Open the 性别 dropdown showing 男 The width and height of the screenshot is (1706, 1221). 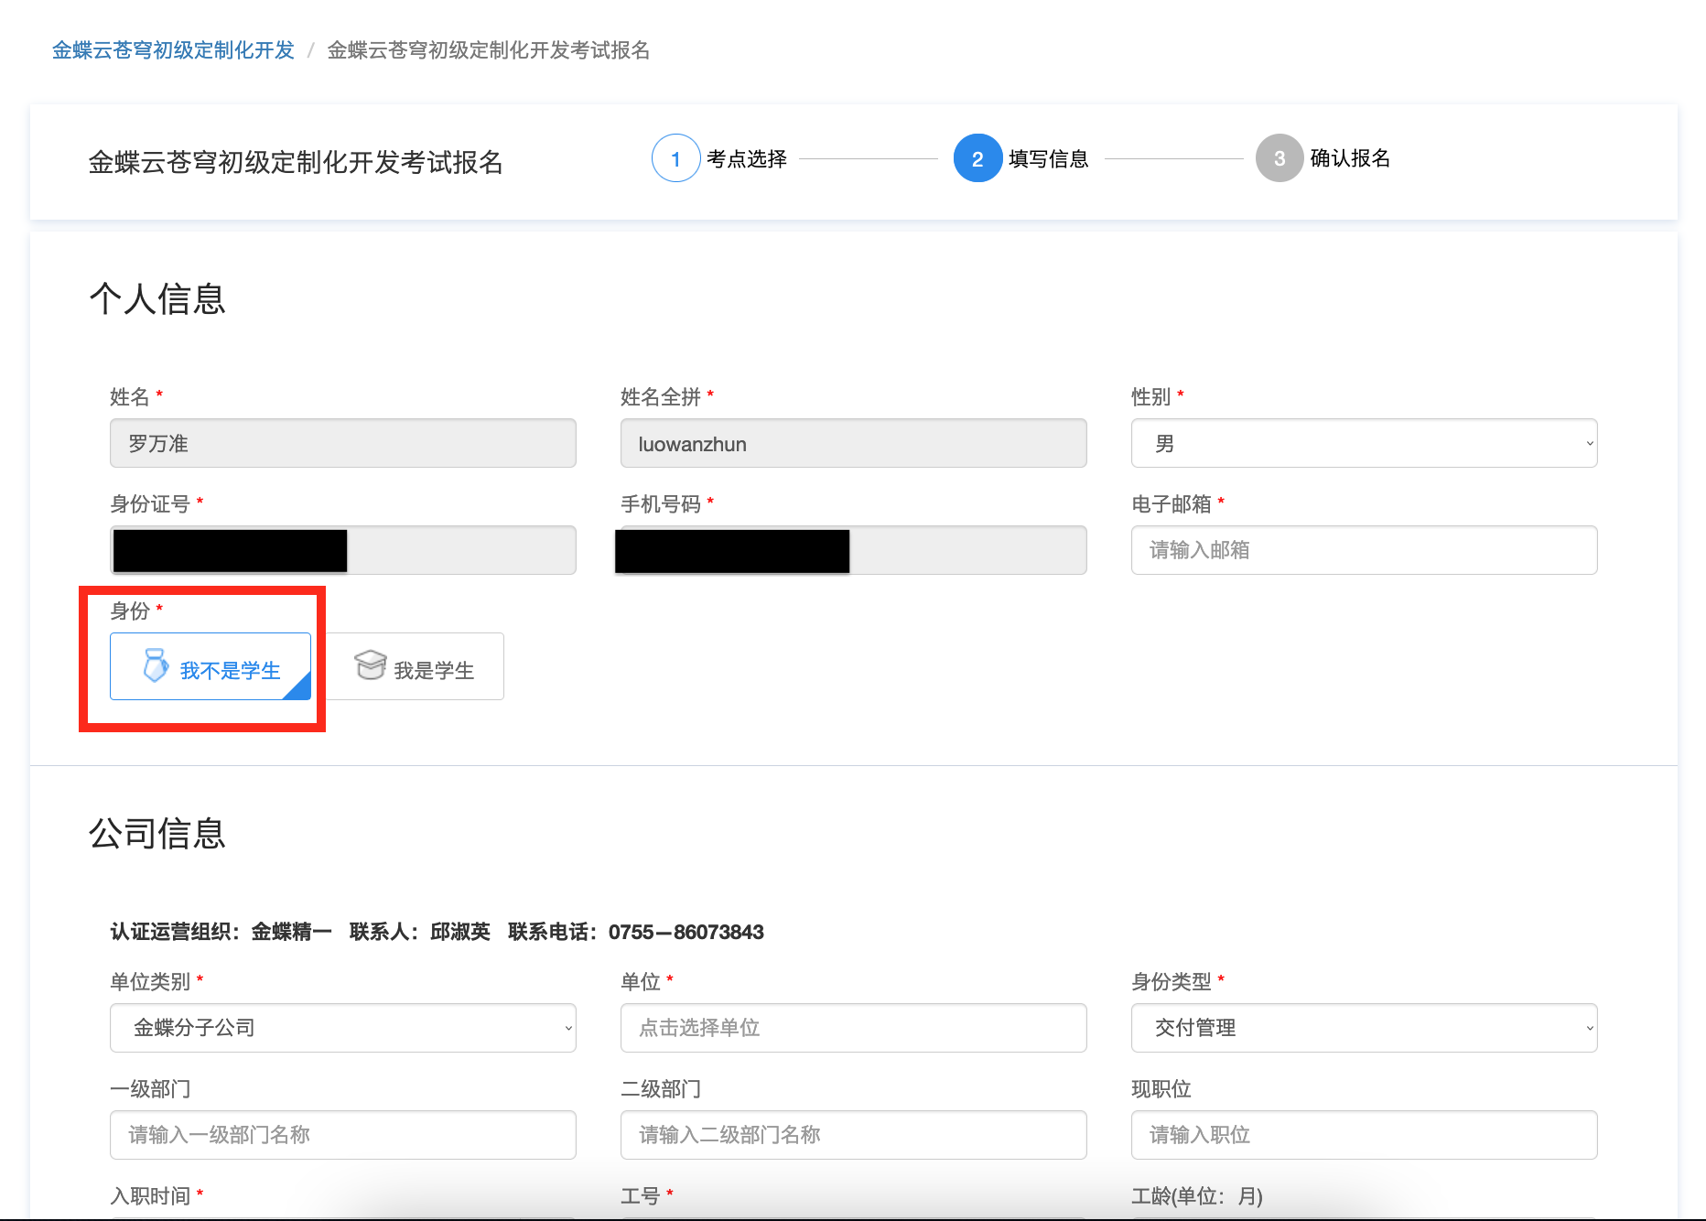pyautogui.click(x=1364, y=443)
